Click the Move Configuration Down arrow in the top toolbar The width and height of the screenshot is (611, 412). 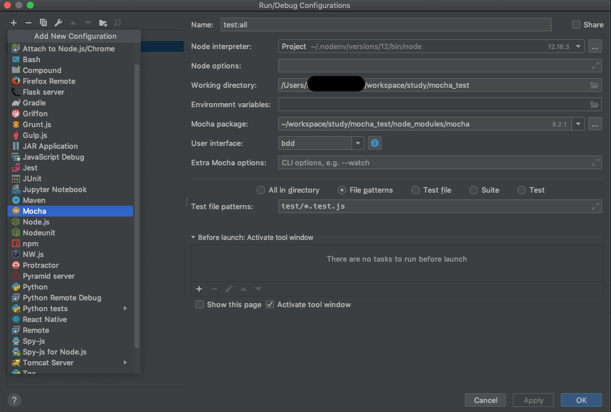coord(88,23)
